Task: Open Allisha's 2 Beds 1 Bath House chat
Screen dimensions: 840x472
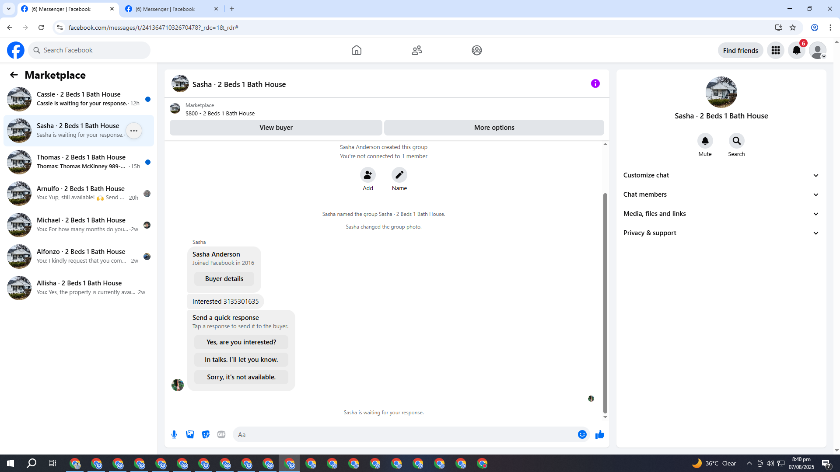Action: 79,288
